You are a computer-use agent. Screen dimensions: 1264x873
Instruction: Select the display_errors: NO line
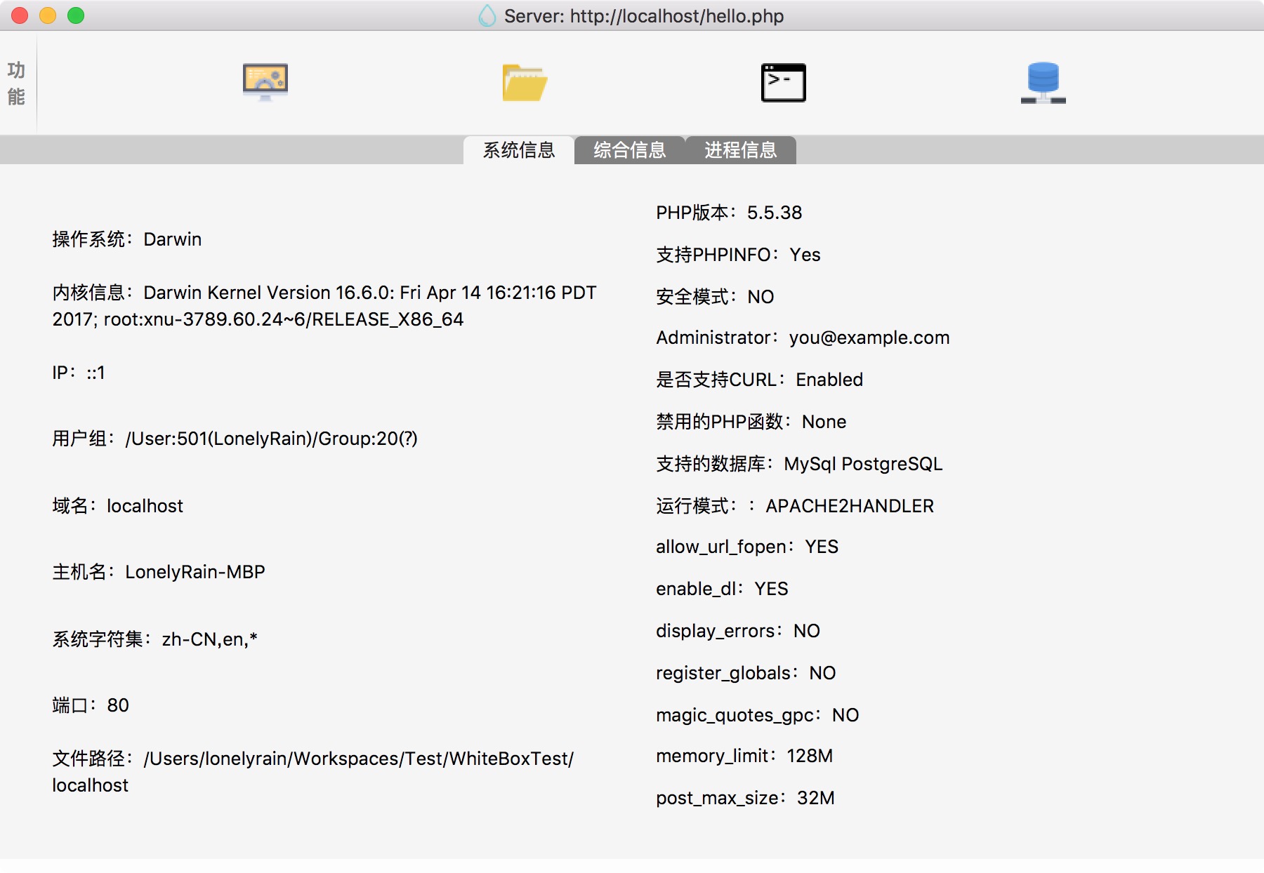point(738,631)
